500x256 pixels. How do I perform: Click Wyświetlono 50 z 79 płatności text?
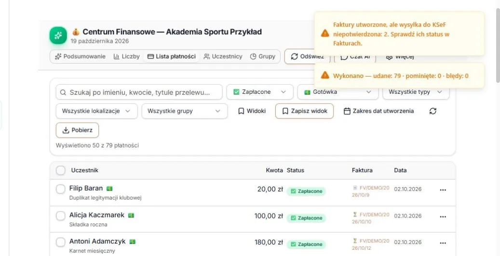[97, 145]
